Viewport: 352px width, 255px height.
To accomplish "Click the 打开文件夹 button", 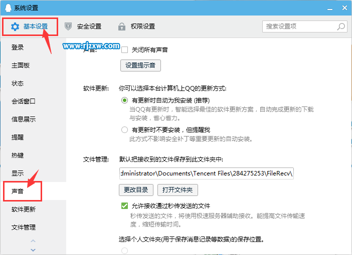I will pos(178,190).
